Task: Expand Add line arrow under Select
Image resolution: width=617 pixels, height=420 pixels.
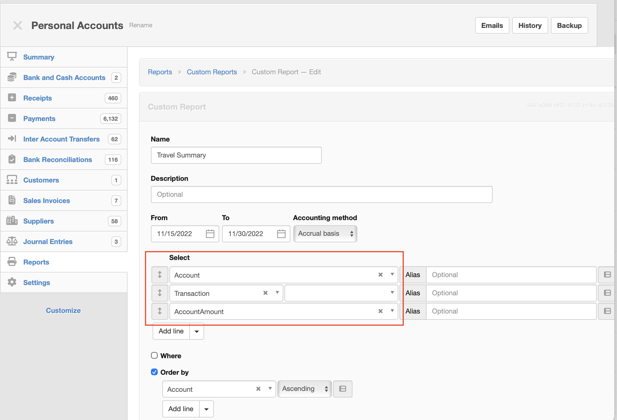Action: (x=197, y=331)
